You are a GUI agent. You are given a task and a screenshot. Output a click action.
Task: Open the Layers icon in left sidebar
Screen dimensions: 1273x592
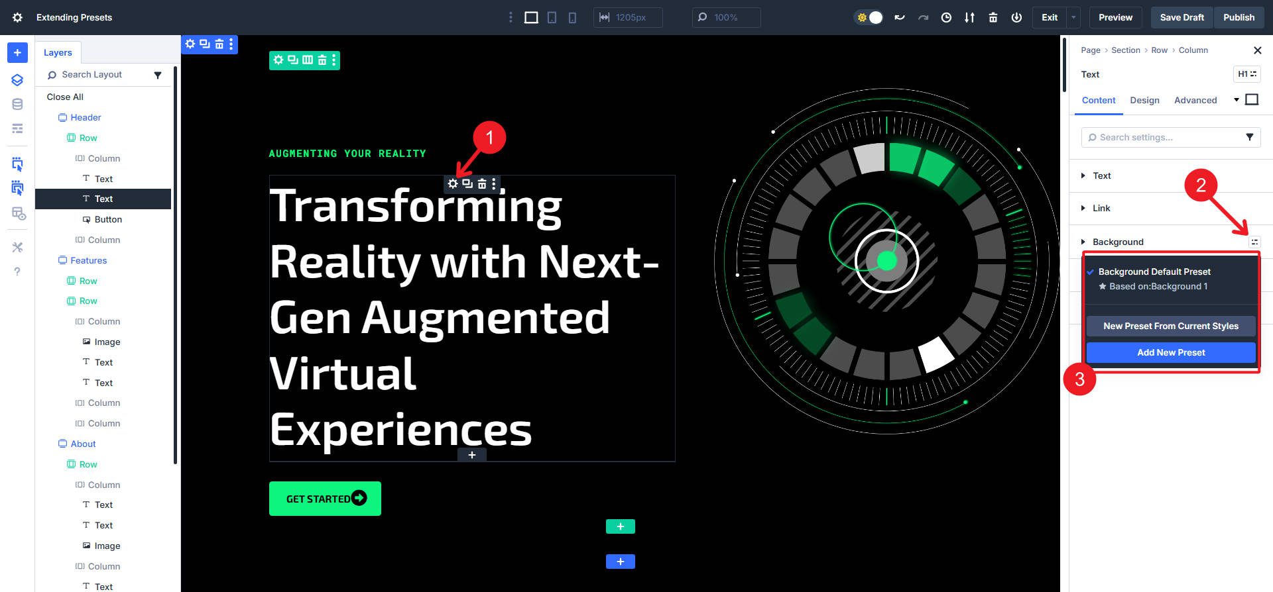tap(17, 80)
